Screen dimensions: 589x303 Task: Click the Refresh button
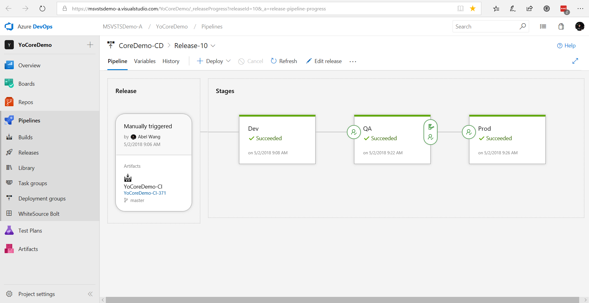(x=284, y=61)
